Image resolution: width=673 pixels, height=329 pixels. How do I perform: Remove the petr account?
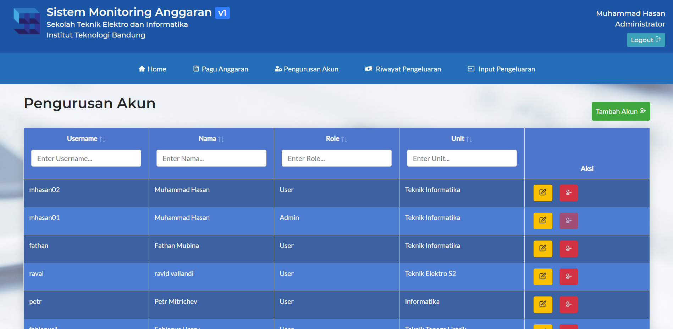click(x=569, y=305)
